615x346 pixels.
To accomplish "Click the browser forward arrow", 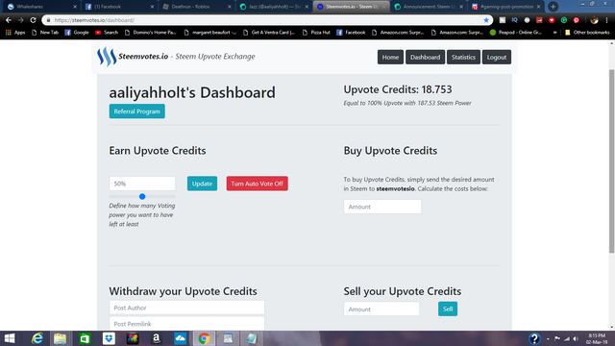I will pos(21,20).
